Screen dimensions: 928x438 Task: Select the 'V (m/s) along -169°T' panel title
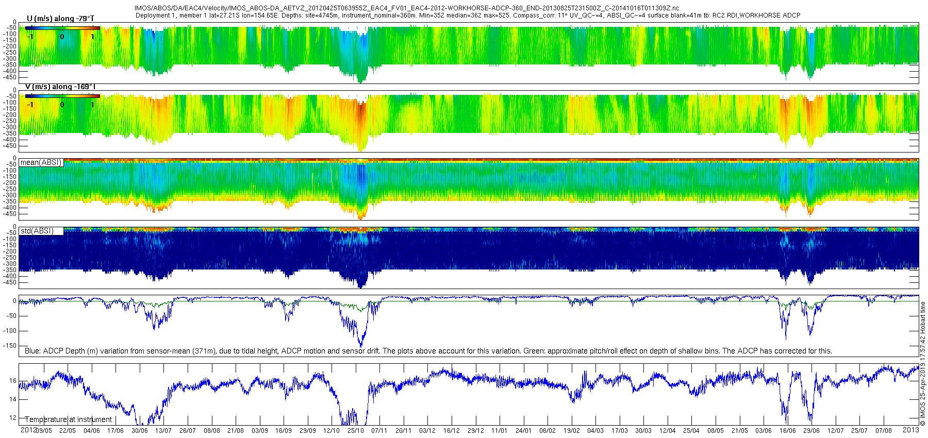click(60, 87)
